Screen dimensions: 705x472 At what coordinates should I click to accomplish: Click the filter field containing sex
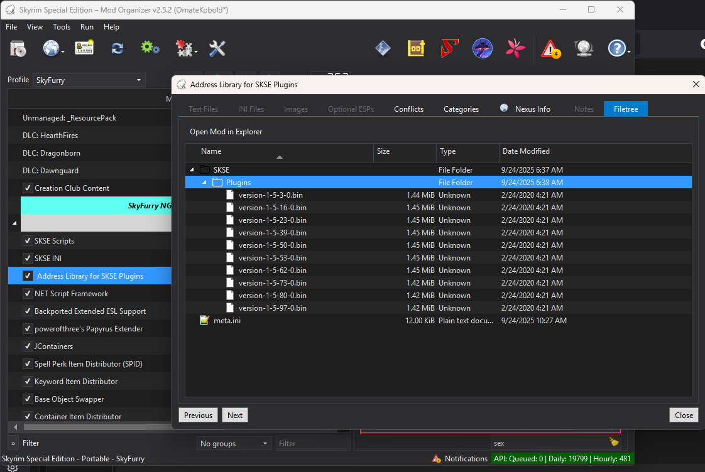(x=555, y=442)
